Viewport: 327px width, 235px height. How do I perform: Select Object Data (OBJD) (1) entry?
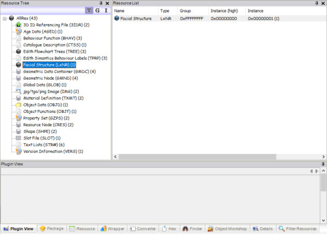click(x=45, y=105)
